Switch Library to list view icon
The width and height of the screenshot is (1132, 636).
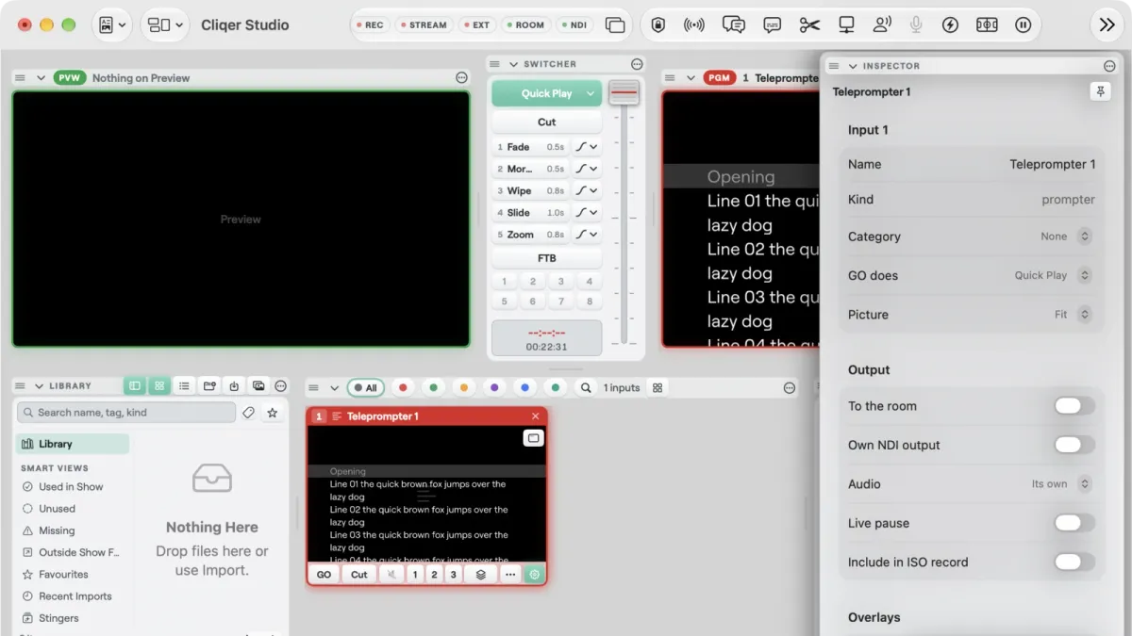point(184,386)
